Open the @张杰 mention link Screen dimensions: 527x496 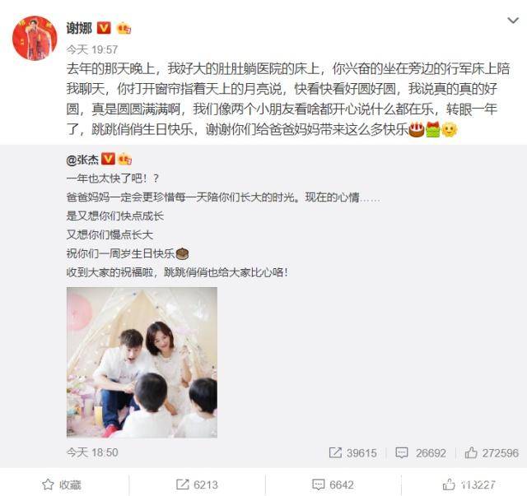coord(82,160)
